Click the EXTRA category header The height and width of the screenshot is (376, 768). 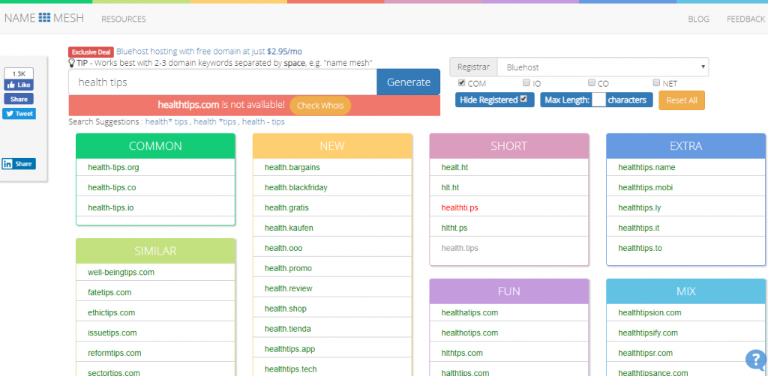coord(685,146)
